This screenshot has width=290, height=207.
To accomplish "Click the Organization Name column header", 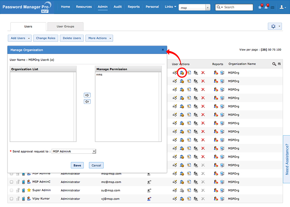I will coord(242,64).
